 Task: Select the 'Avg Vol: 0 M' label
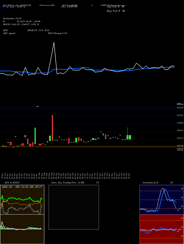pyautogui.click(x=116, y=7)
